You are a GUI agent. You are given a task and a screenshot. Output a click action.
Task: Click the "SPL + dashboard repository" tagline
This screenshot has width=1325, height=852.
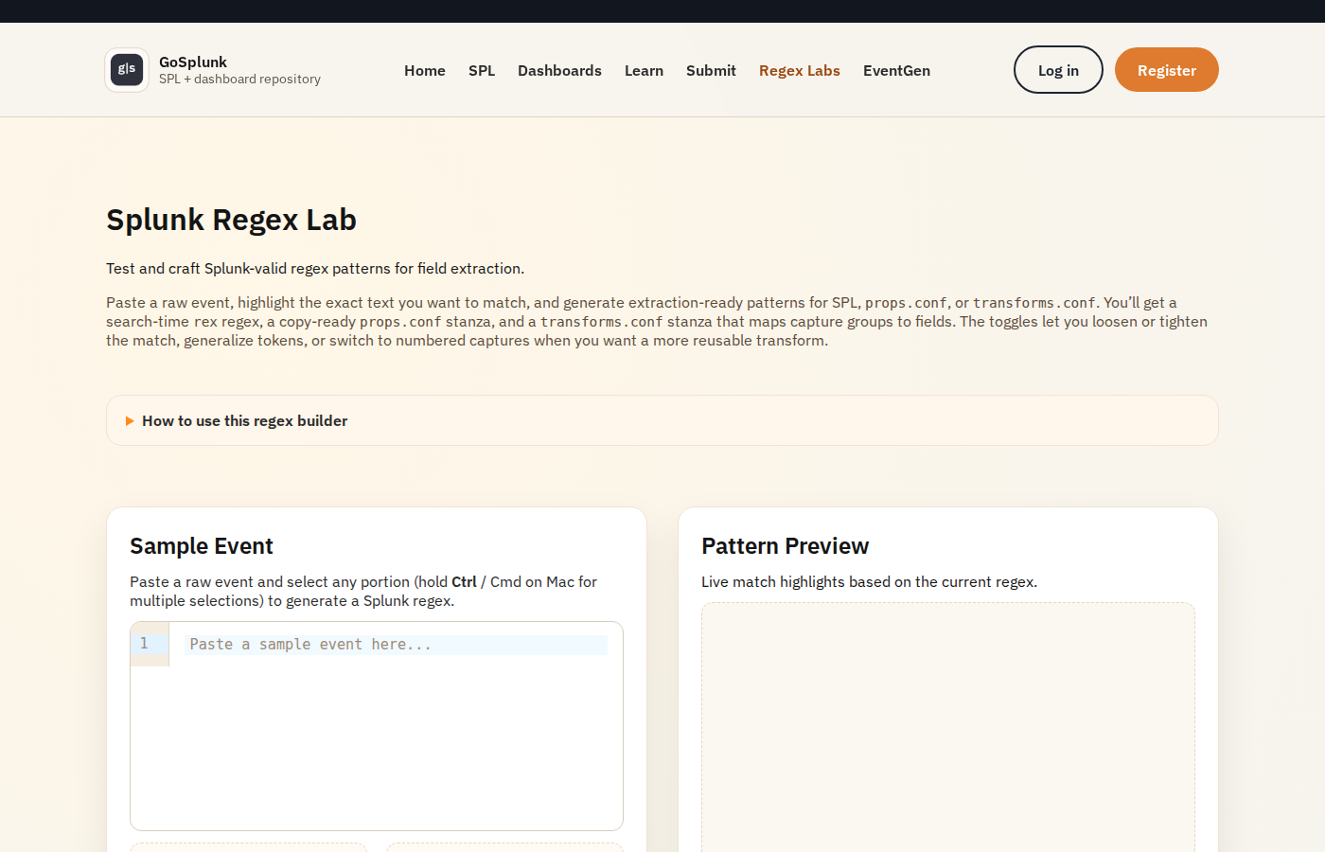[239, 79]
